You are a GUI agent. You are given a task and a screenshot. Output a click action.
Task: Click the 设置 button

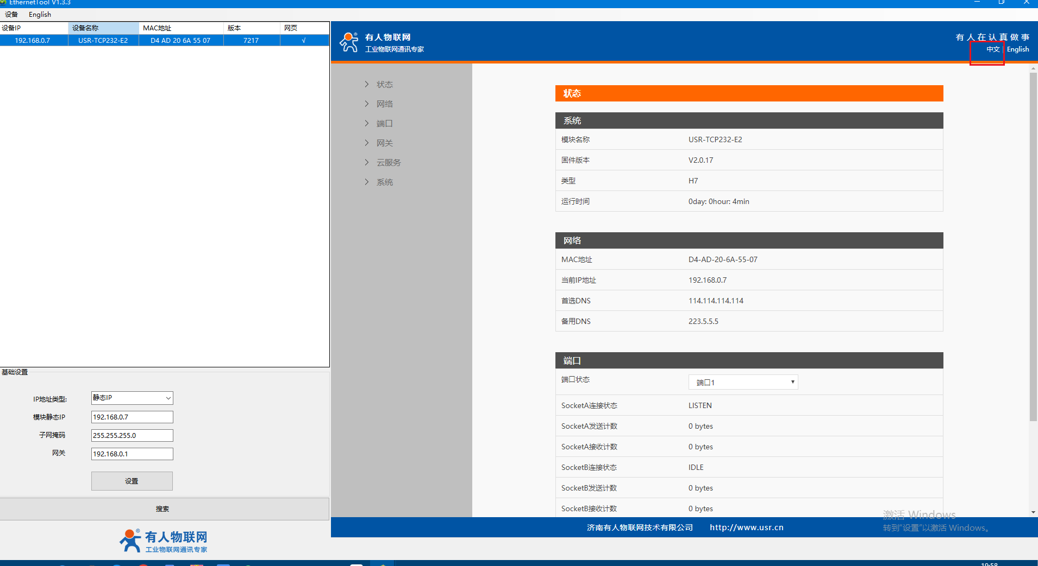tap(132, 481)
